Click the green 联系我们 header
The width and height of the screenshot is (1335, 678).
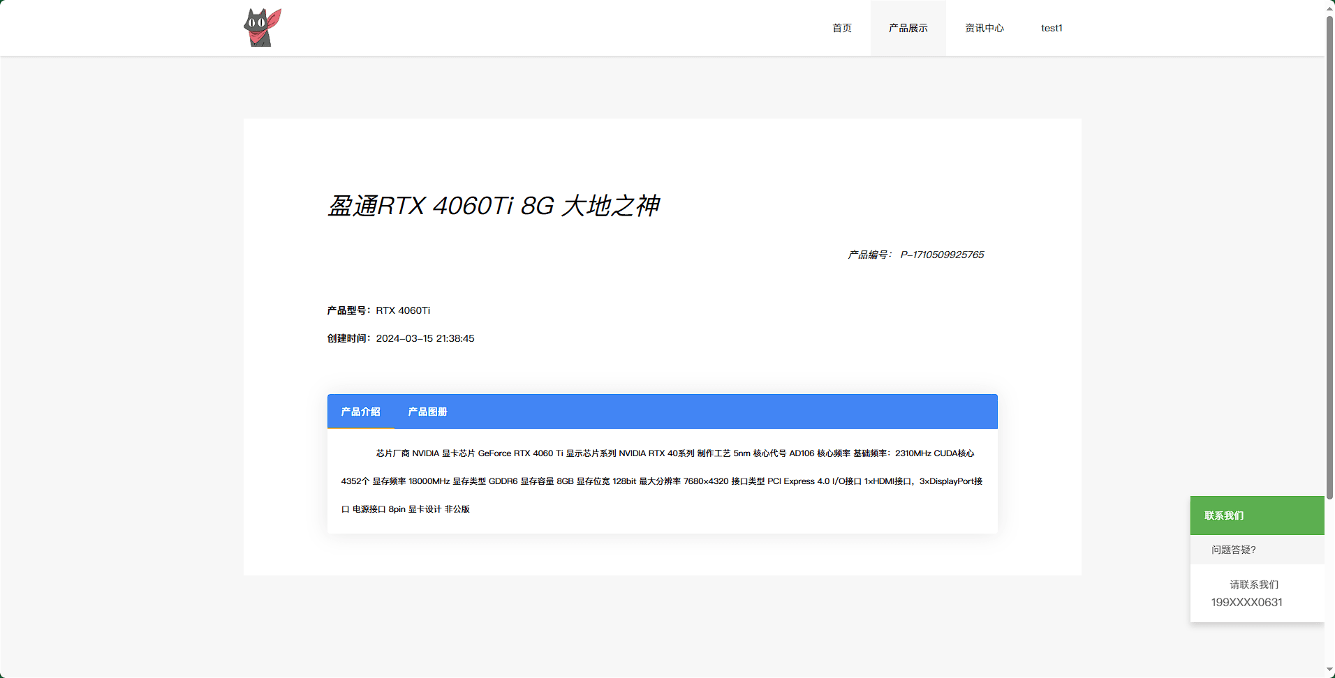[x=1257, y=515]
